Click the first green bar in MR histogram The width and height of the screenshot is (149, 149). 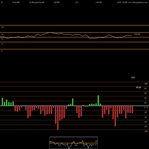coord(2,102)
